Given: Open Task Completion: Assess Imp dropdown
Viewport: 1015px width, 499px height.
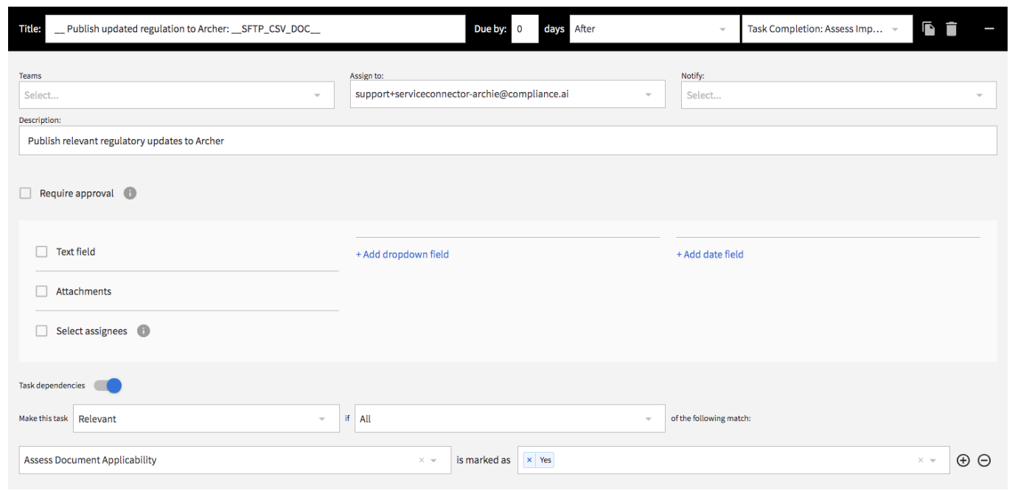Looking at the screenshot, I should tap(826, 29).
